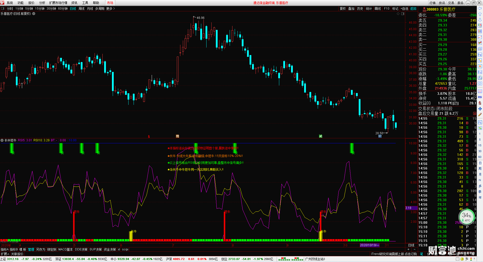Toggle the 季 quarterly period in right sidebar
Image resolution: width=483 pixels, height=262 pixels.
coord(480,192)
